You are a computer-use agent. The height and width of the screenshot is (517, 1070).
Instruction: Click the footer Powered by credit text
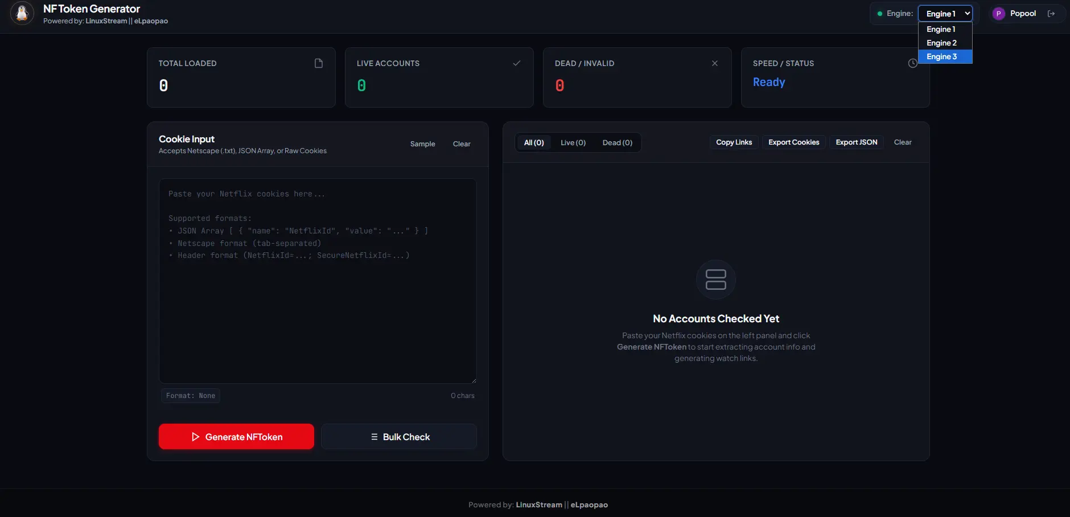538,505
